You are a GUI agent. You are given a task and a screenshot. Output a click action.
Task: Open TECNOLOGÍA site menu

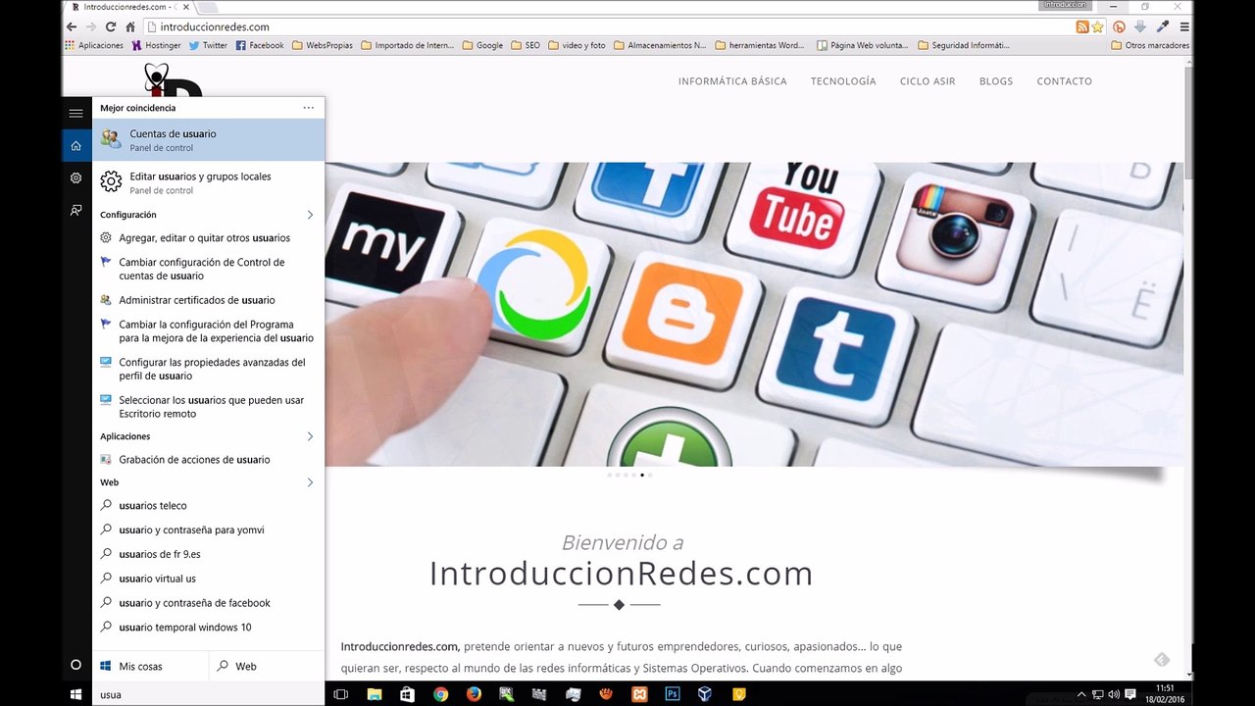click(x=843, y=81)
